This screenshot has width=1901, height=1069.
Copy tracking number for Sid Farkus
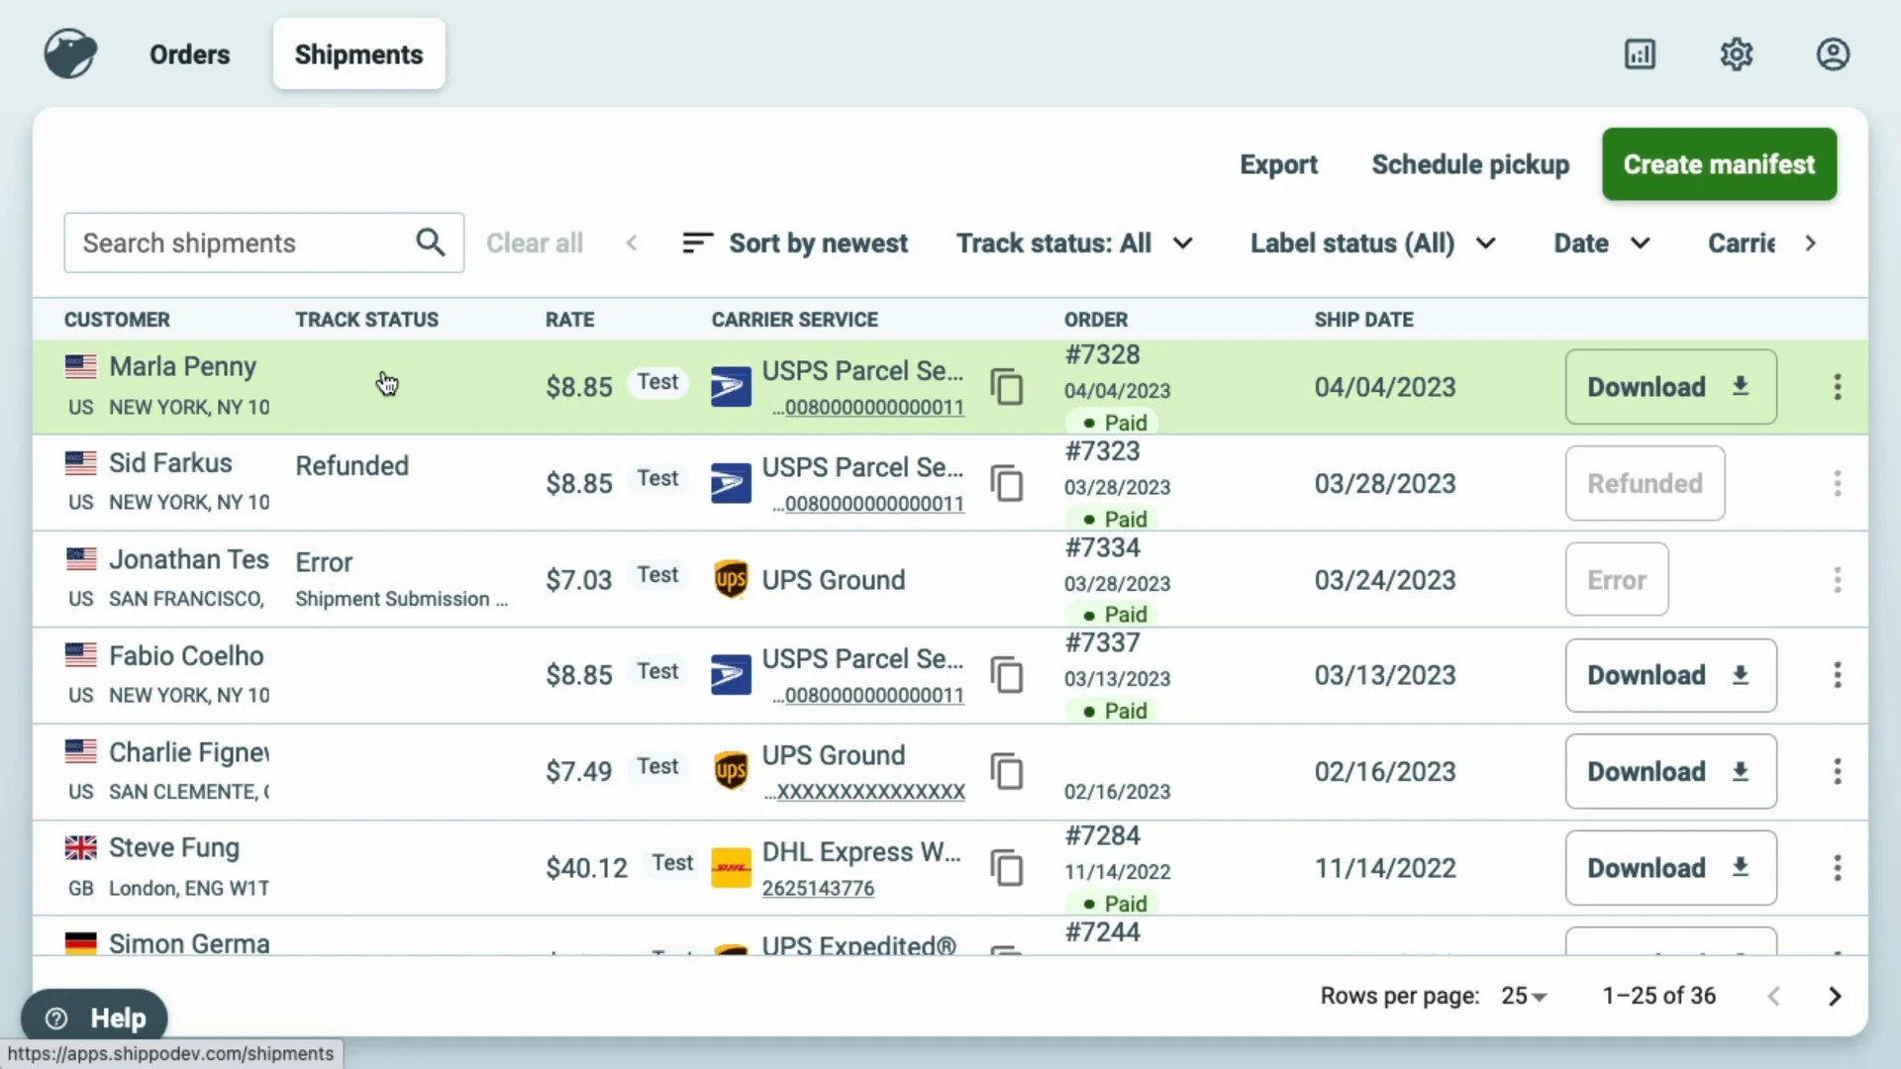click(x=1007, y=483)
